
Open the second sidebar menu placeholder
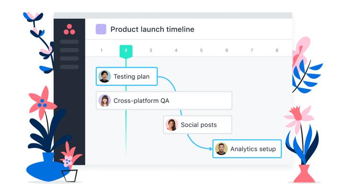coord(69,50)
